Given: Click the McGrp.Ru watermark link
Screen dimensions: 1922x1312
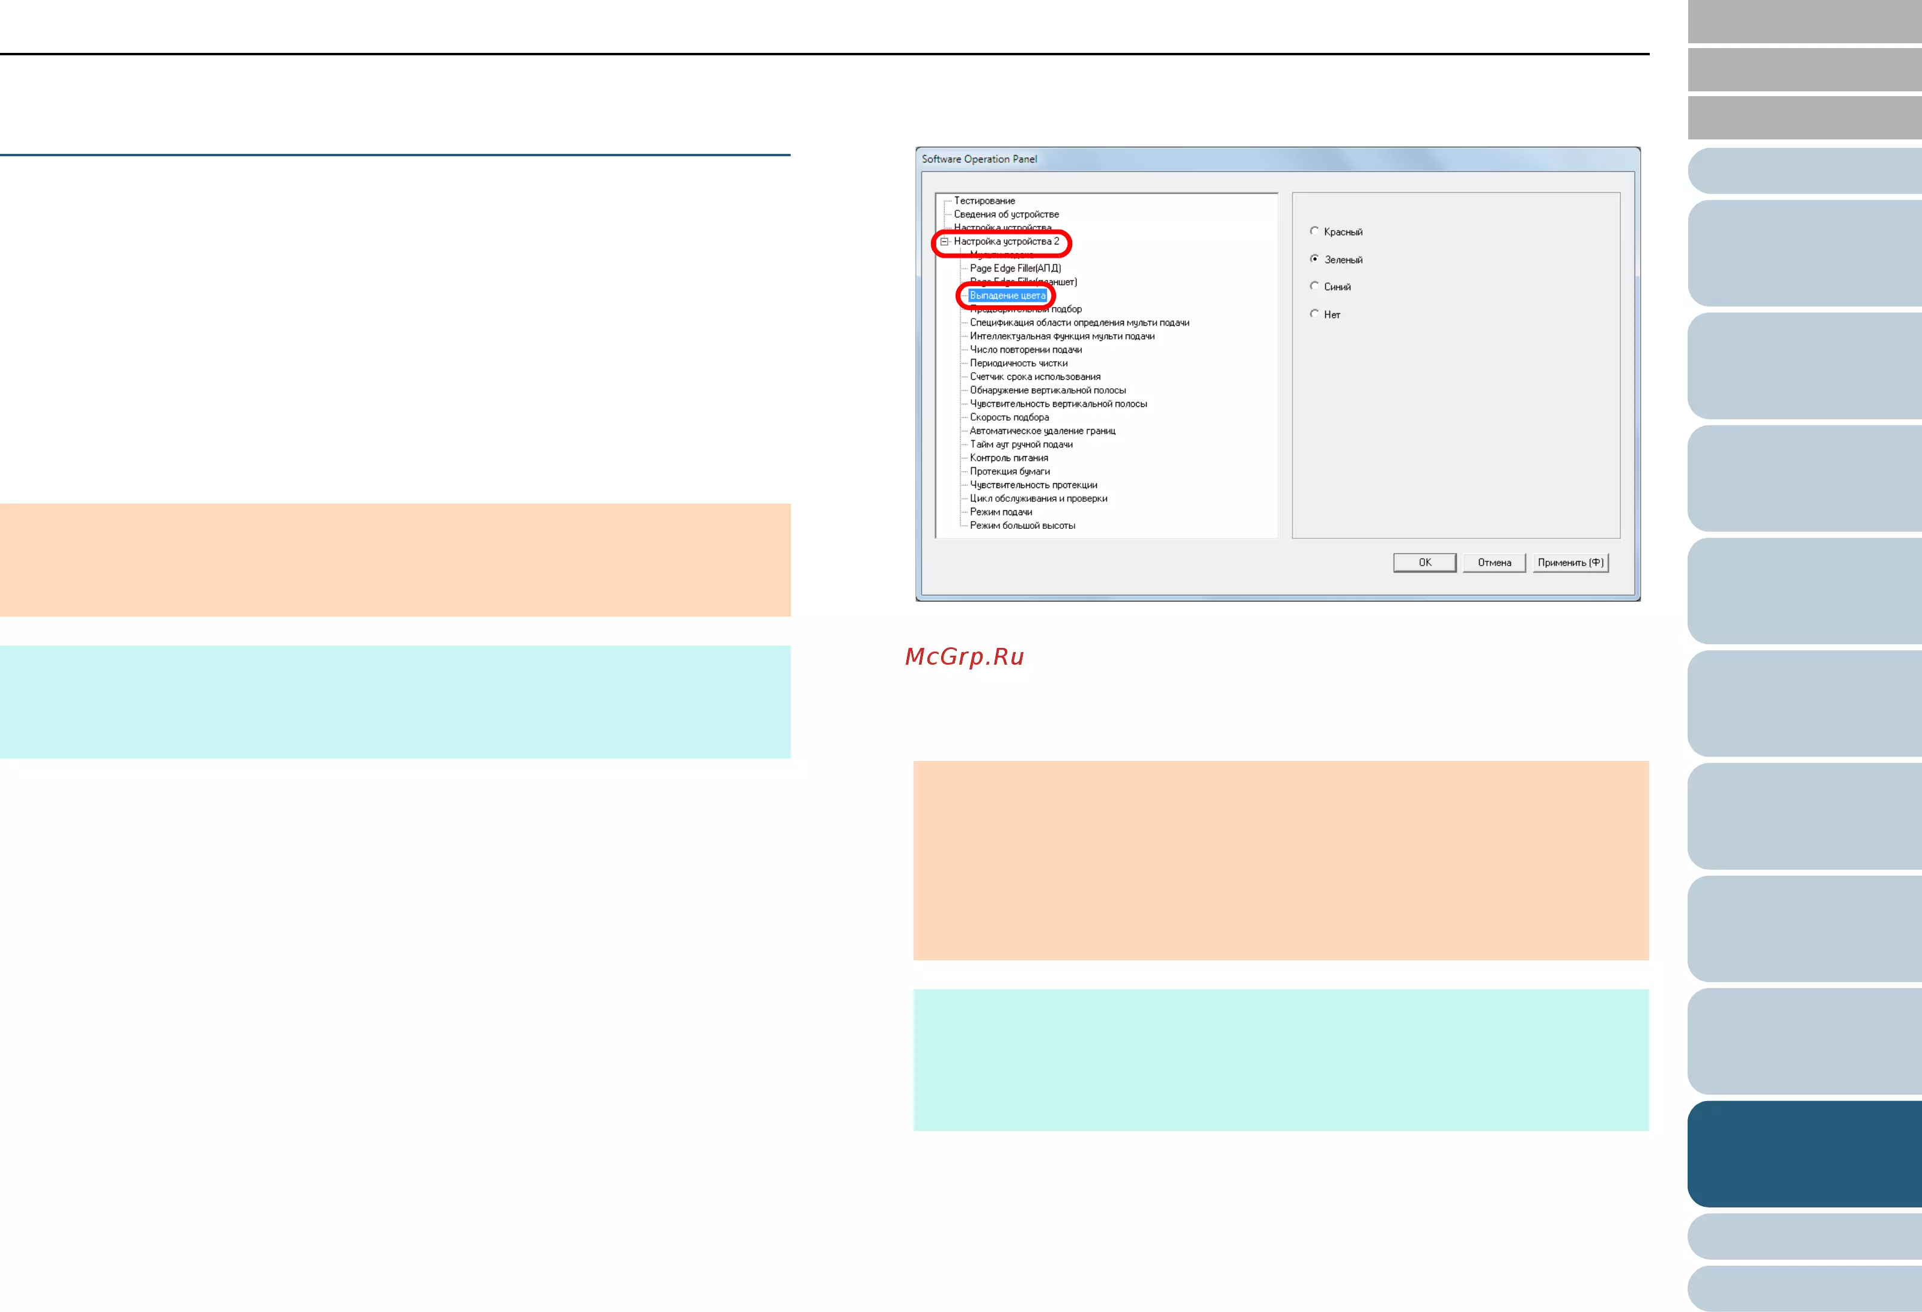Looking at the screenshot, I should [965, 657].
